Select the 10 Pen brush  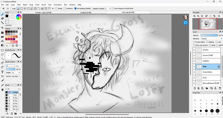(x=12, y=98)
